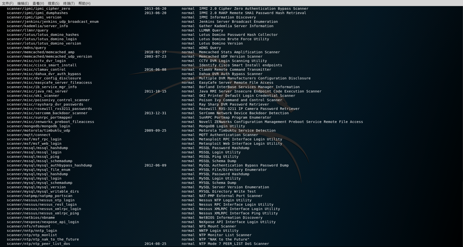Click Rosewill RXS-3211 IP Camera Password Retriever
The height and width of the screenshot is (247, 463).
[x=249, y=109]
